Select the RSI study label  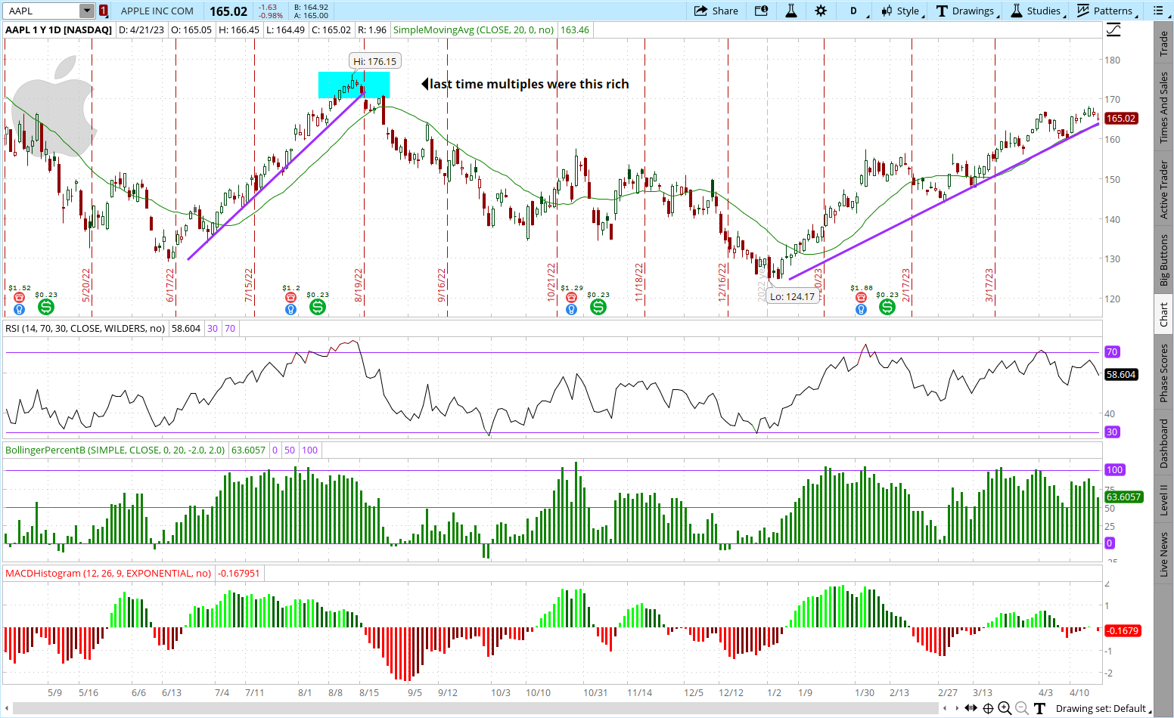[x=85, y=328]
